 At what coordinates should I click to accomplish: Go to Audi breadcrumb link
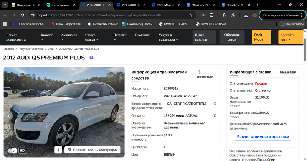pos(51,49)
